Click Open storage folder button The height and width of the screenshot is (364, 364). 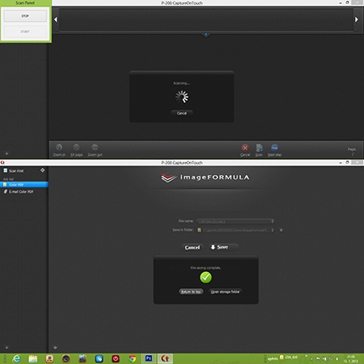click(x=225, y=291)
